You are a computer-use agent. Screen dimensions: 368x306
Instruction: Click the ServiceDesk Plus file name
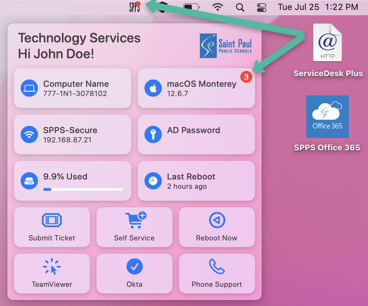pyautogui.click(x=328, y=73)
